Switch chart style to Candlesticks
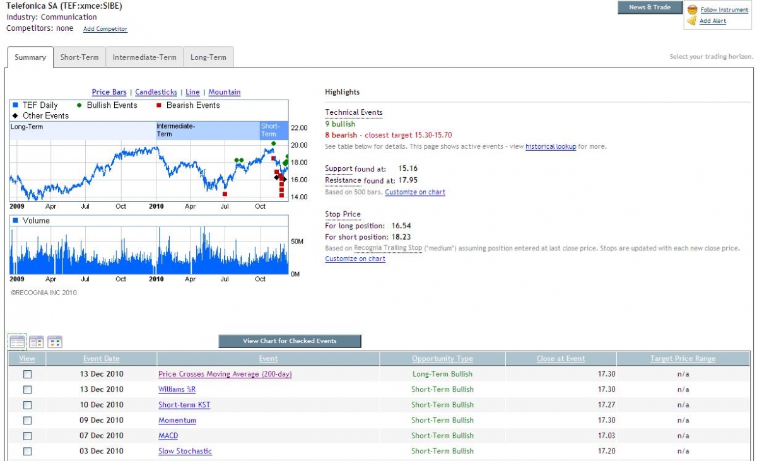 click(156, 92)
